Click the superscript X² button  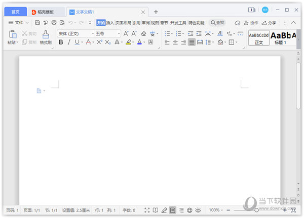[x=99, y=42]
